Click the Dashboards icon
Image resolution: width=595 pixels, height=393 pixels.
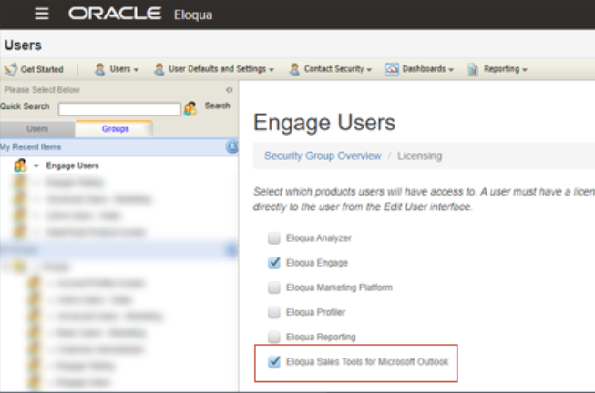pos(392,69)
